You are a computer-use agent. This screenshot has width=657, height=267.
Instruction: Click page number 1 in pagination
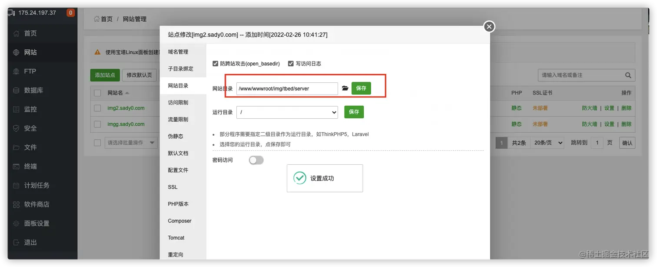(x=501, y=143)
